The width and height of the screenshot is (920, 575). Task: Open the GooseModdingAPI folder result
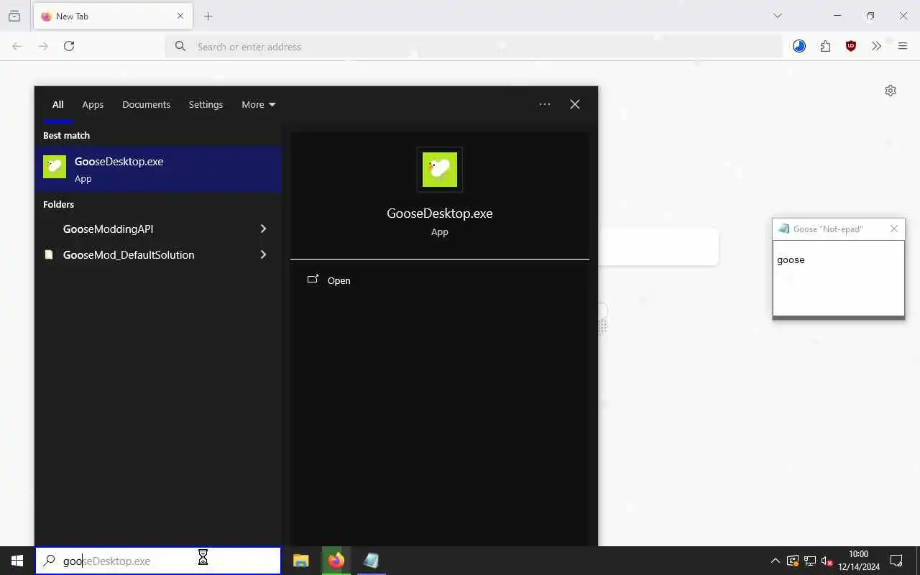tap(148, 229)
